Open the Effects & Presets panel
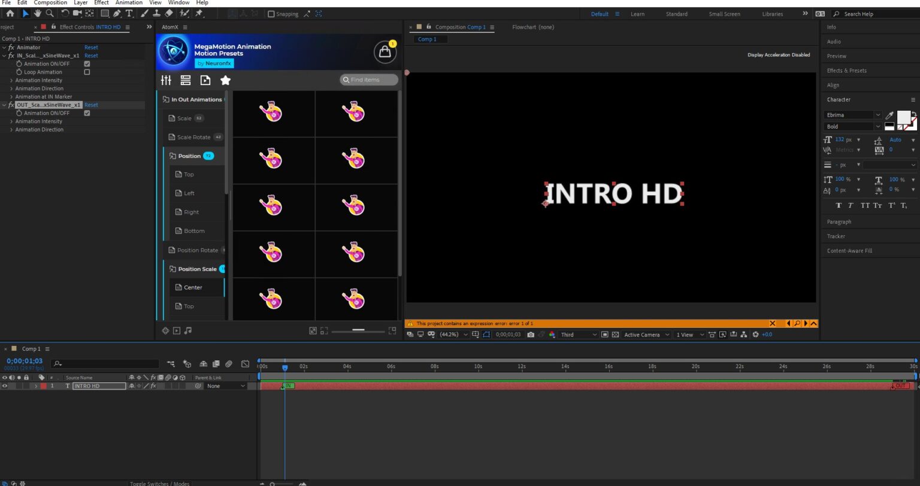This screenshot has width=920, height=486. click(x=846, y=71)
